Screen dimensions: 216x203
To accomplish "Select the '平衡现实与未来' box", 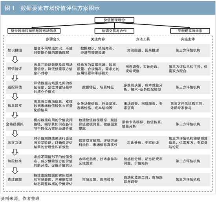I will point(190,31).
